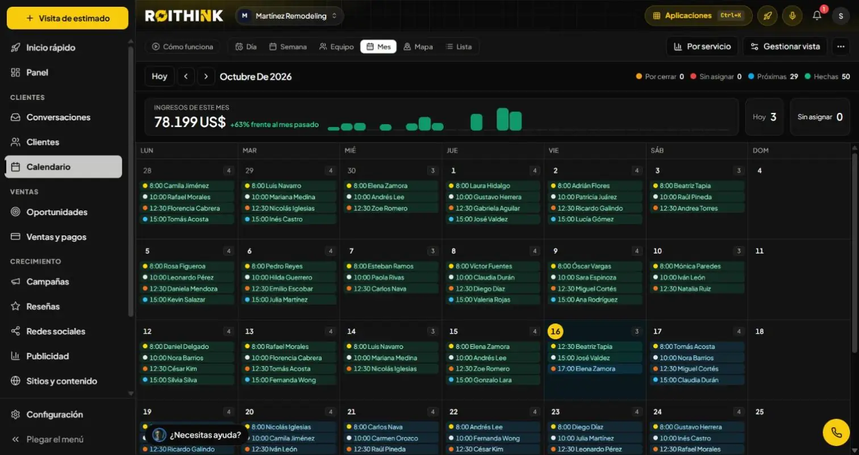Switch to Equipo view tab
This screenshot has width=859, height=455.
point(336,47)
